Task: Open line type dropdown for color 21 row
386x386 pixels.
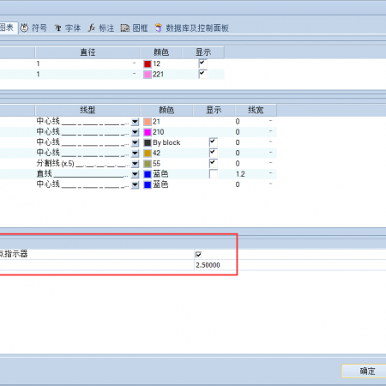Action: point(135,122)
